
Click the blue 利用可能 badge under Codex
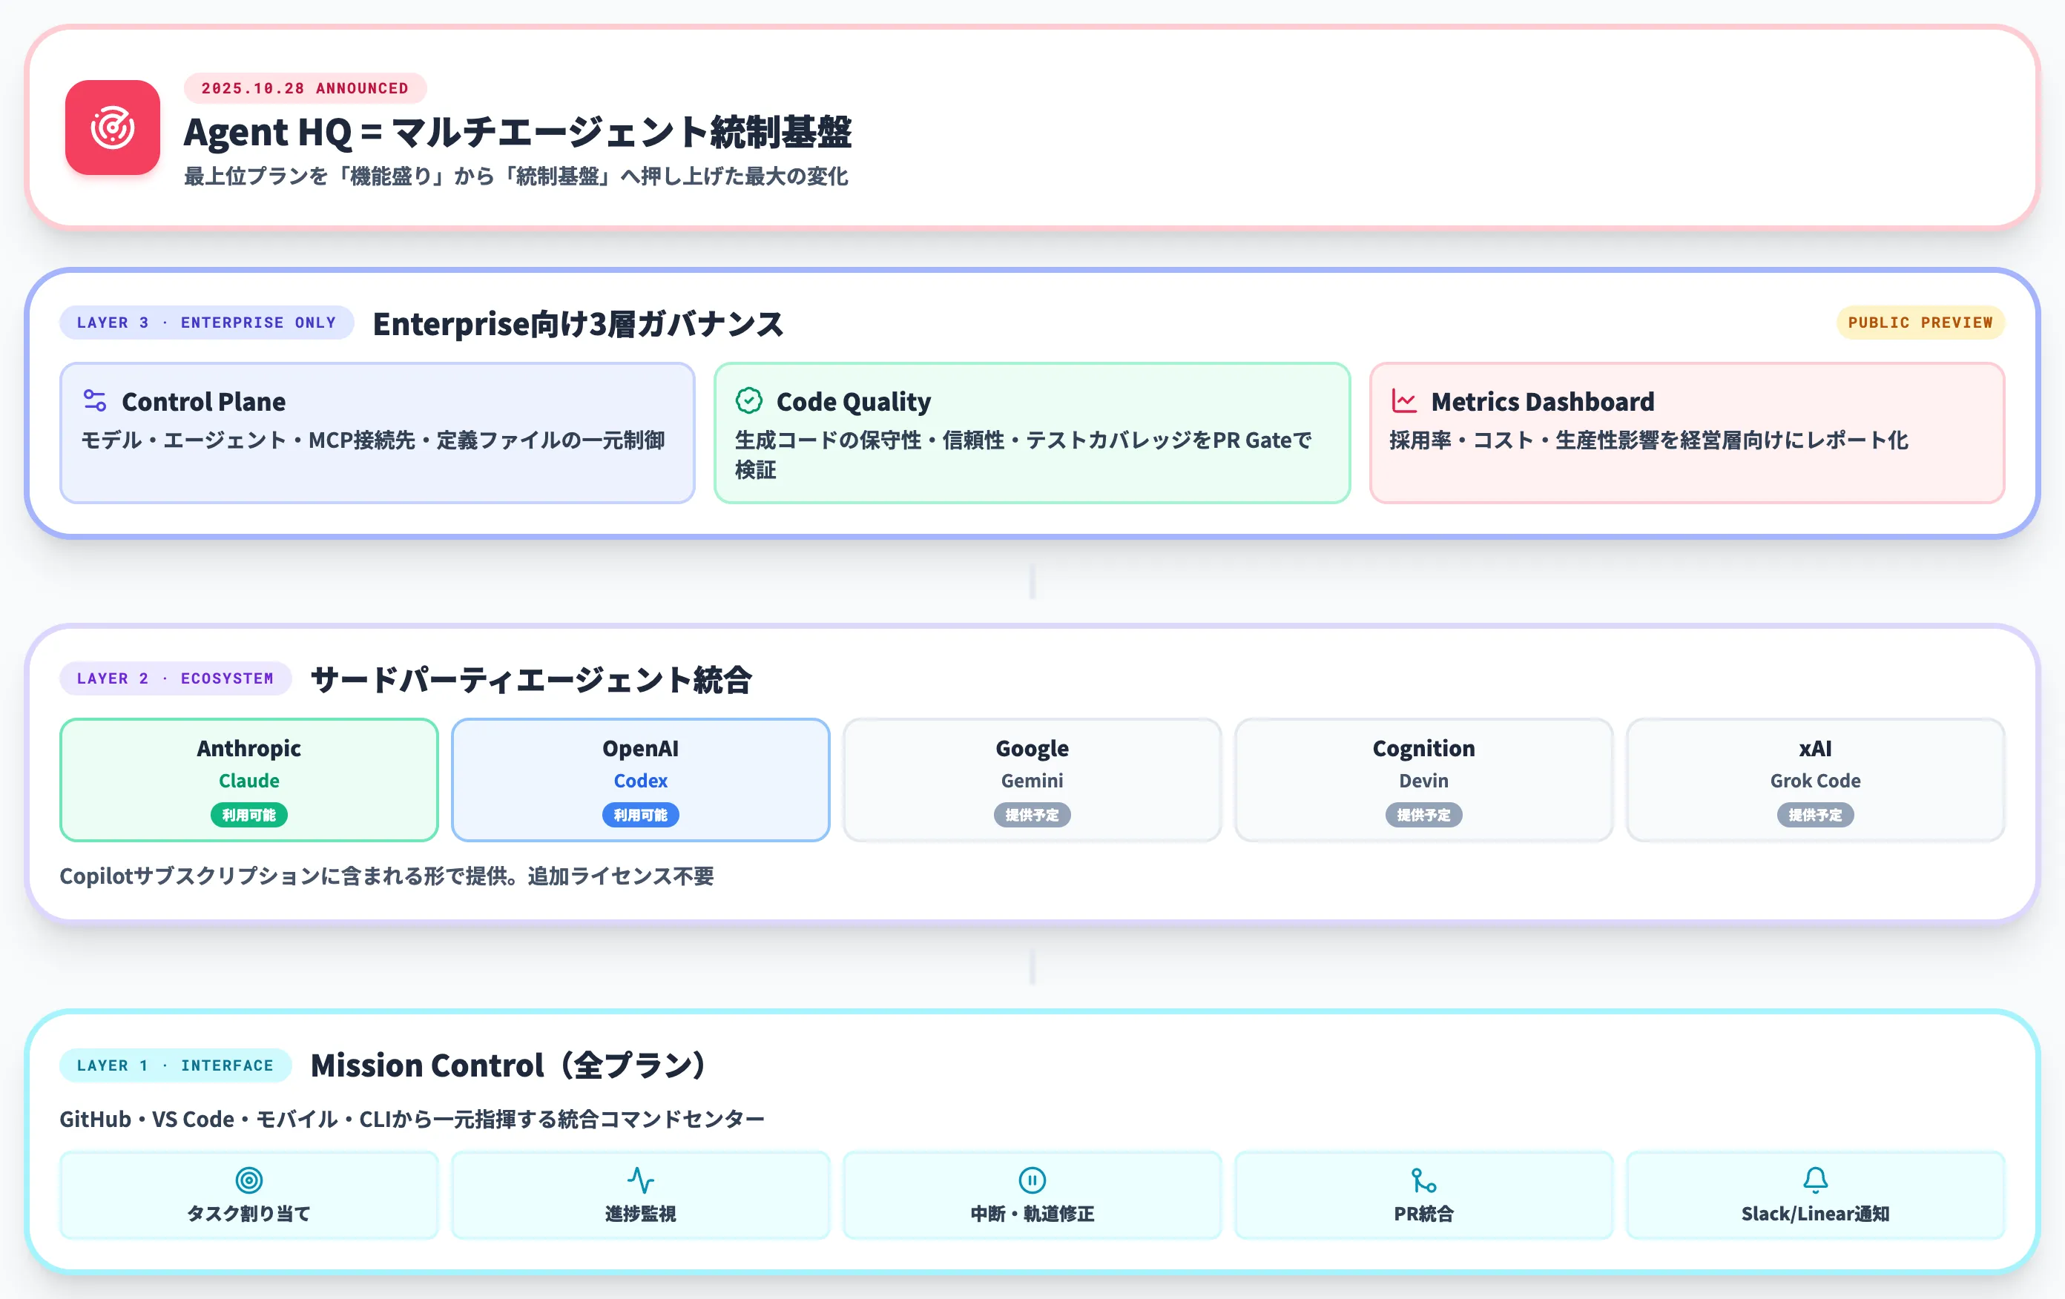[x=641, y=815]
